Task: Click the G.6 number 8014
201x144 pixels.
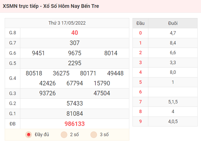Action: pyautogui.click(x=111, y=53)
